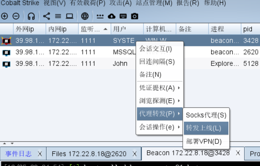Sort by 用户 column header
The width and height of the screenshot is (260, 166).
point(127,29)
